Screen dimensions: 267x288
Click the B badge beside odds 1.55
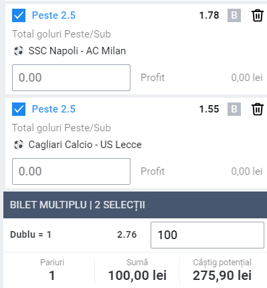coord(234,109)
